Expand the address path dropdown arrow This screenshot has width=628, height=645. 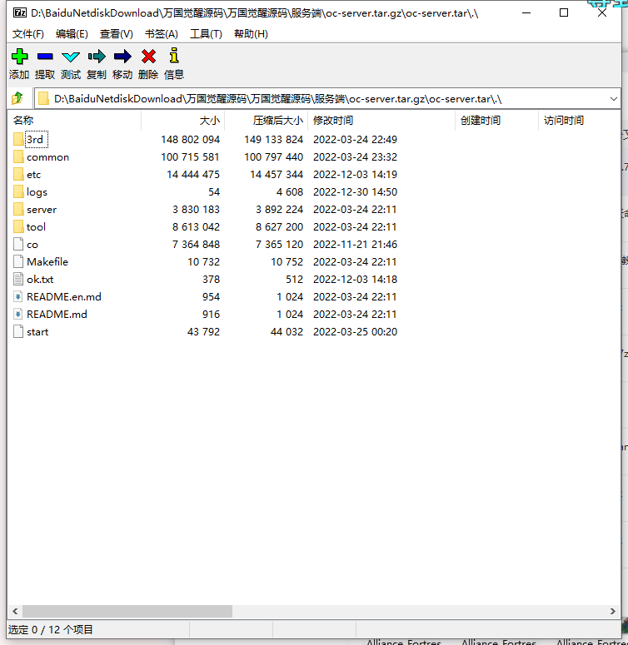[x=613, y=98]
